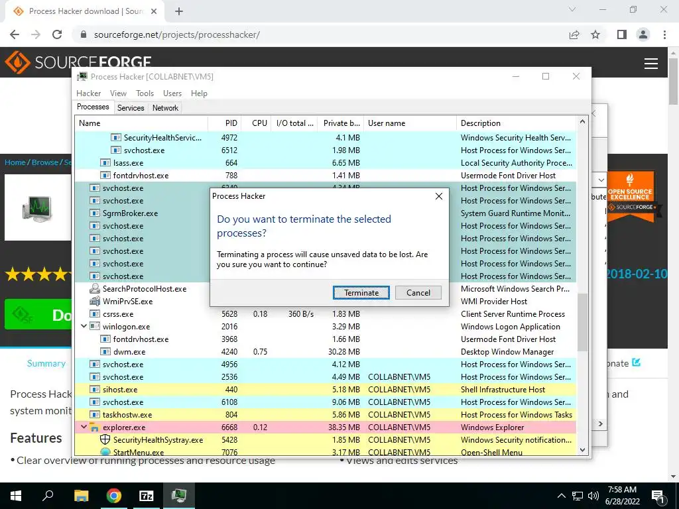Select the fontdrvhost.exe row with PID 788

click(x=326, y=175)
